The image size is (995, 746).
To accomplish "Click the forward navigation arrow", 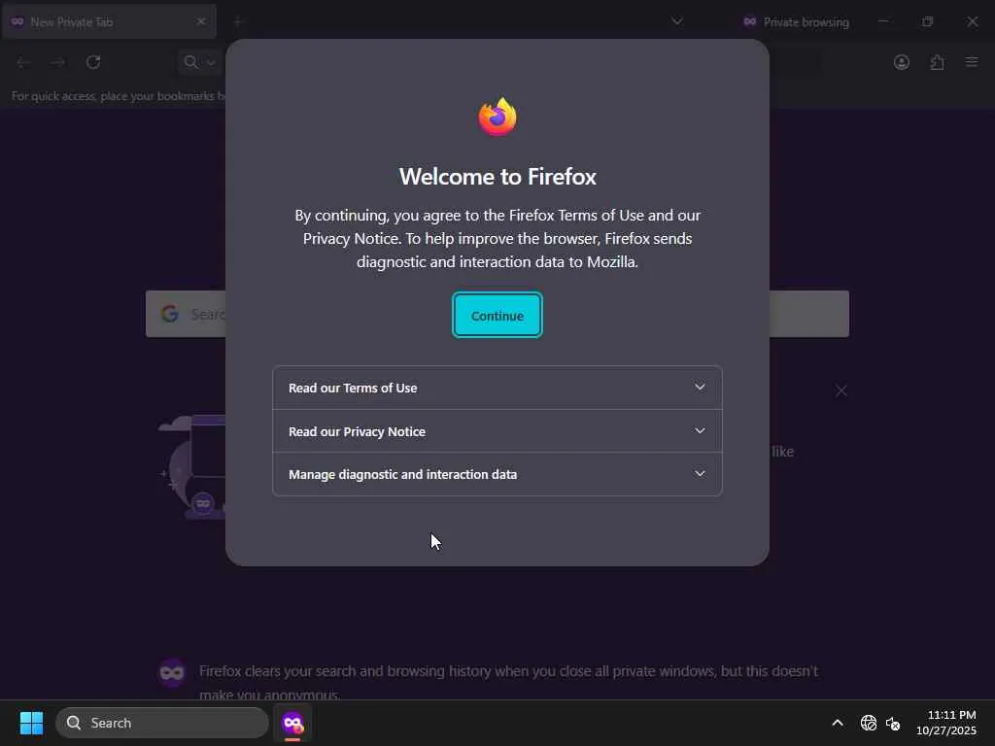I will click(57, 62).
